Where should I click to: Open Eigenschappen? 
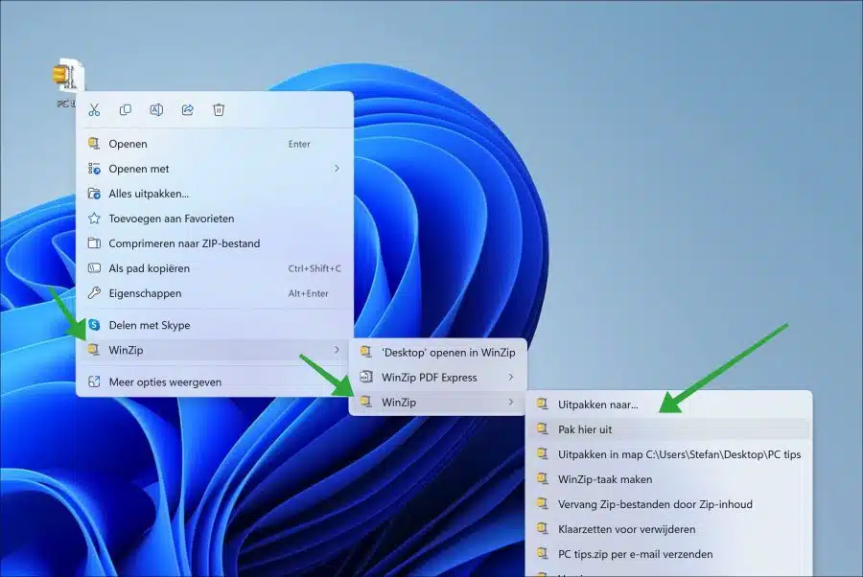tap(215, 293)
